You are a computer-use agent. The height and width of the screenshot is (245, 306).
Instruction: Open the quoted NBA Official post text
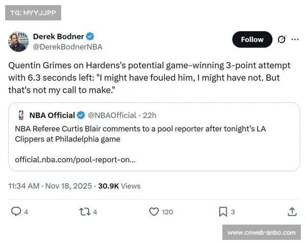(140, 134)
